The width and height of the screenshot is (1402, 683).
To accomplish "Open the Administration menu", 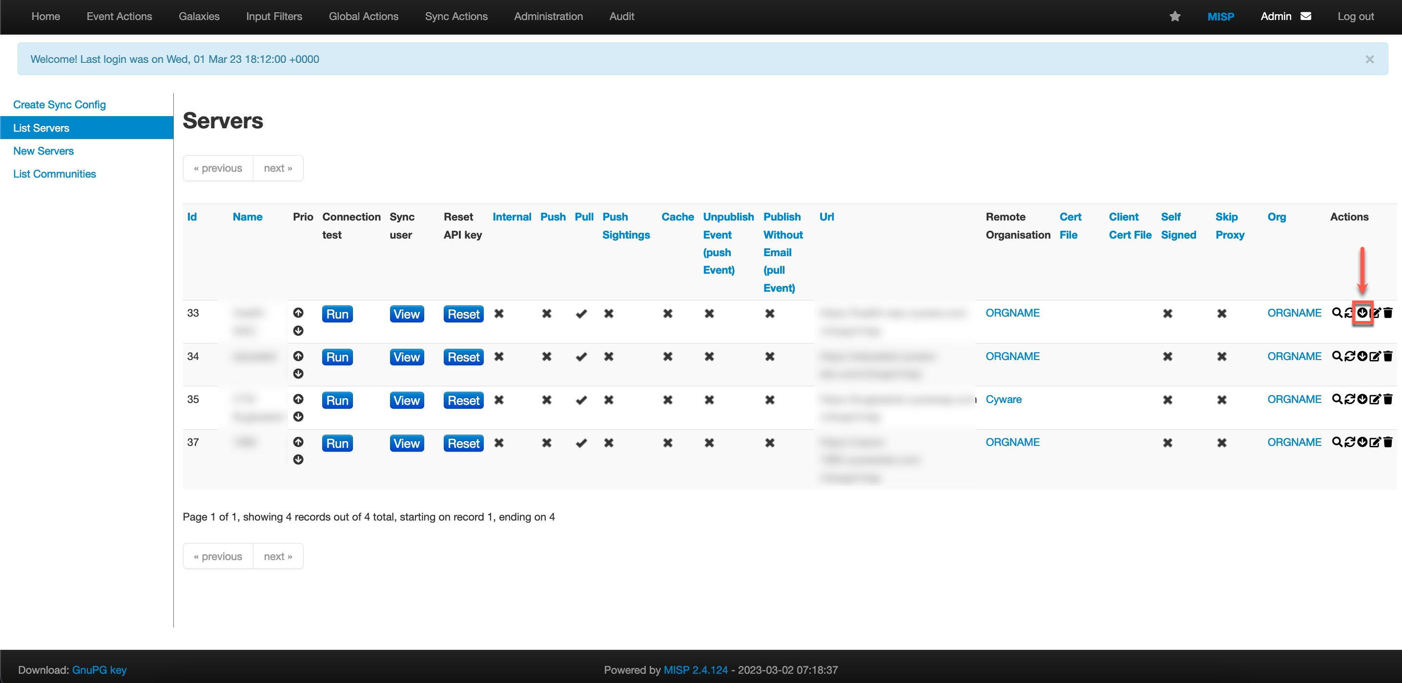I will (548, 16).
